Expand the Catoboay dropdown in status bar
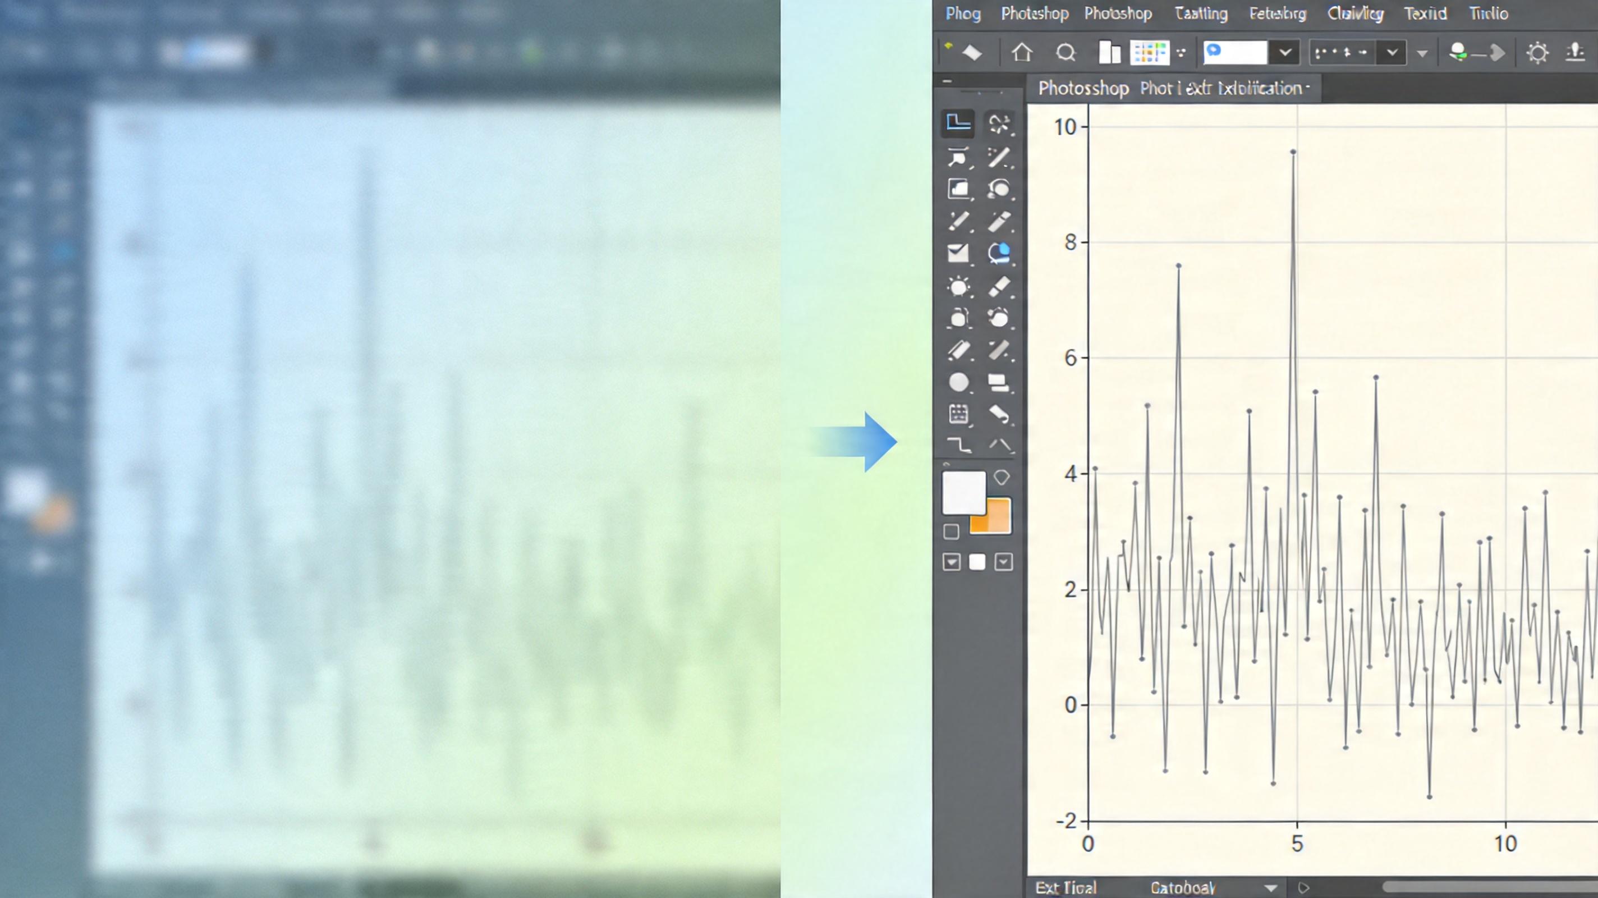The image size is (1598, 898). pyautogui.click(x=1270, y=888)
